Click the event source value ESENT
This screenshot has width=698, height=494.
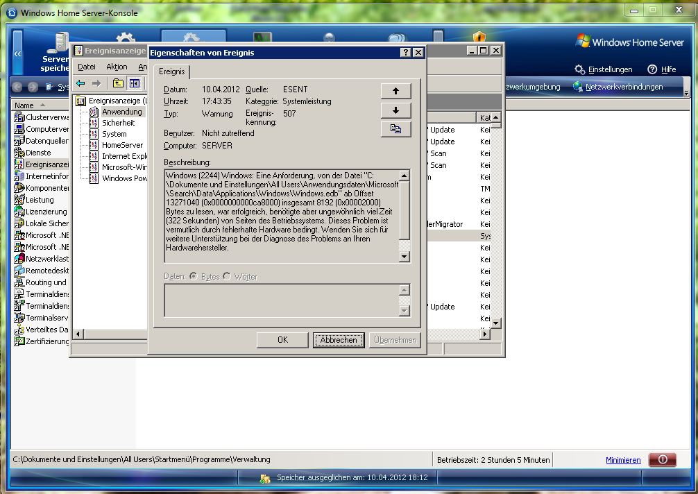pos(295,90)
